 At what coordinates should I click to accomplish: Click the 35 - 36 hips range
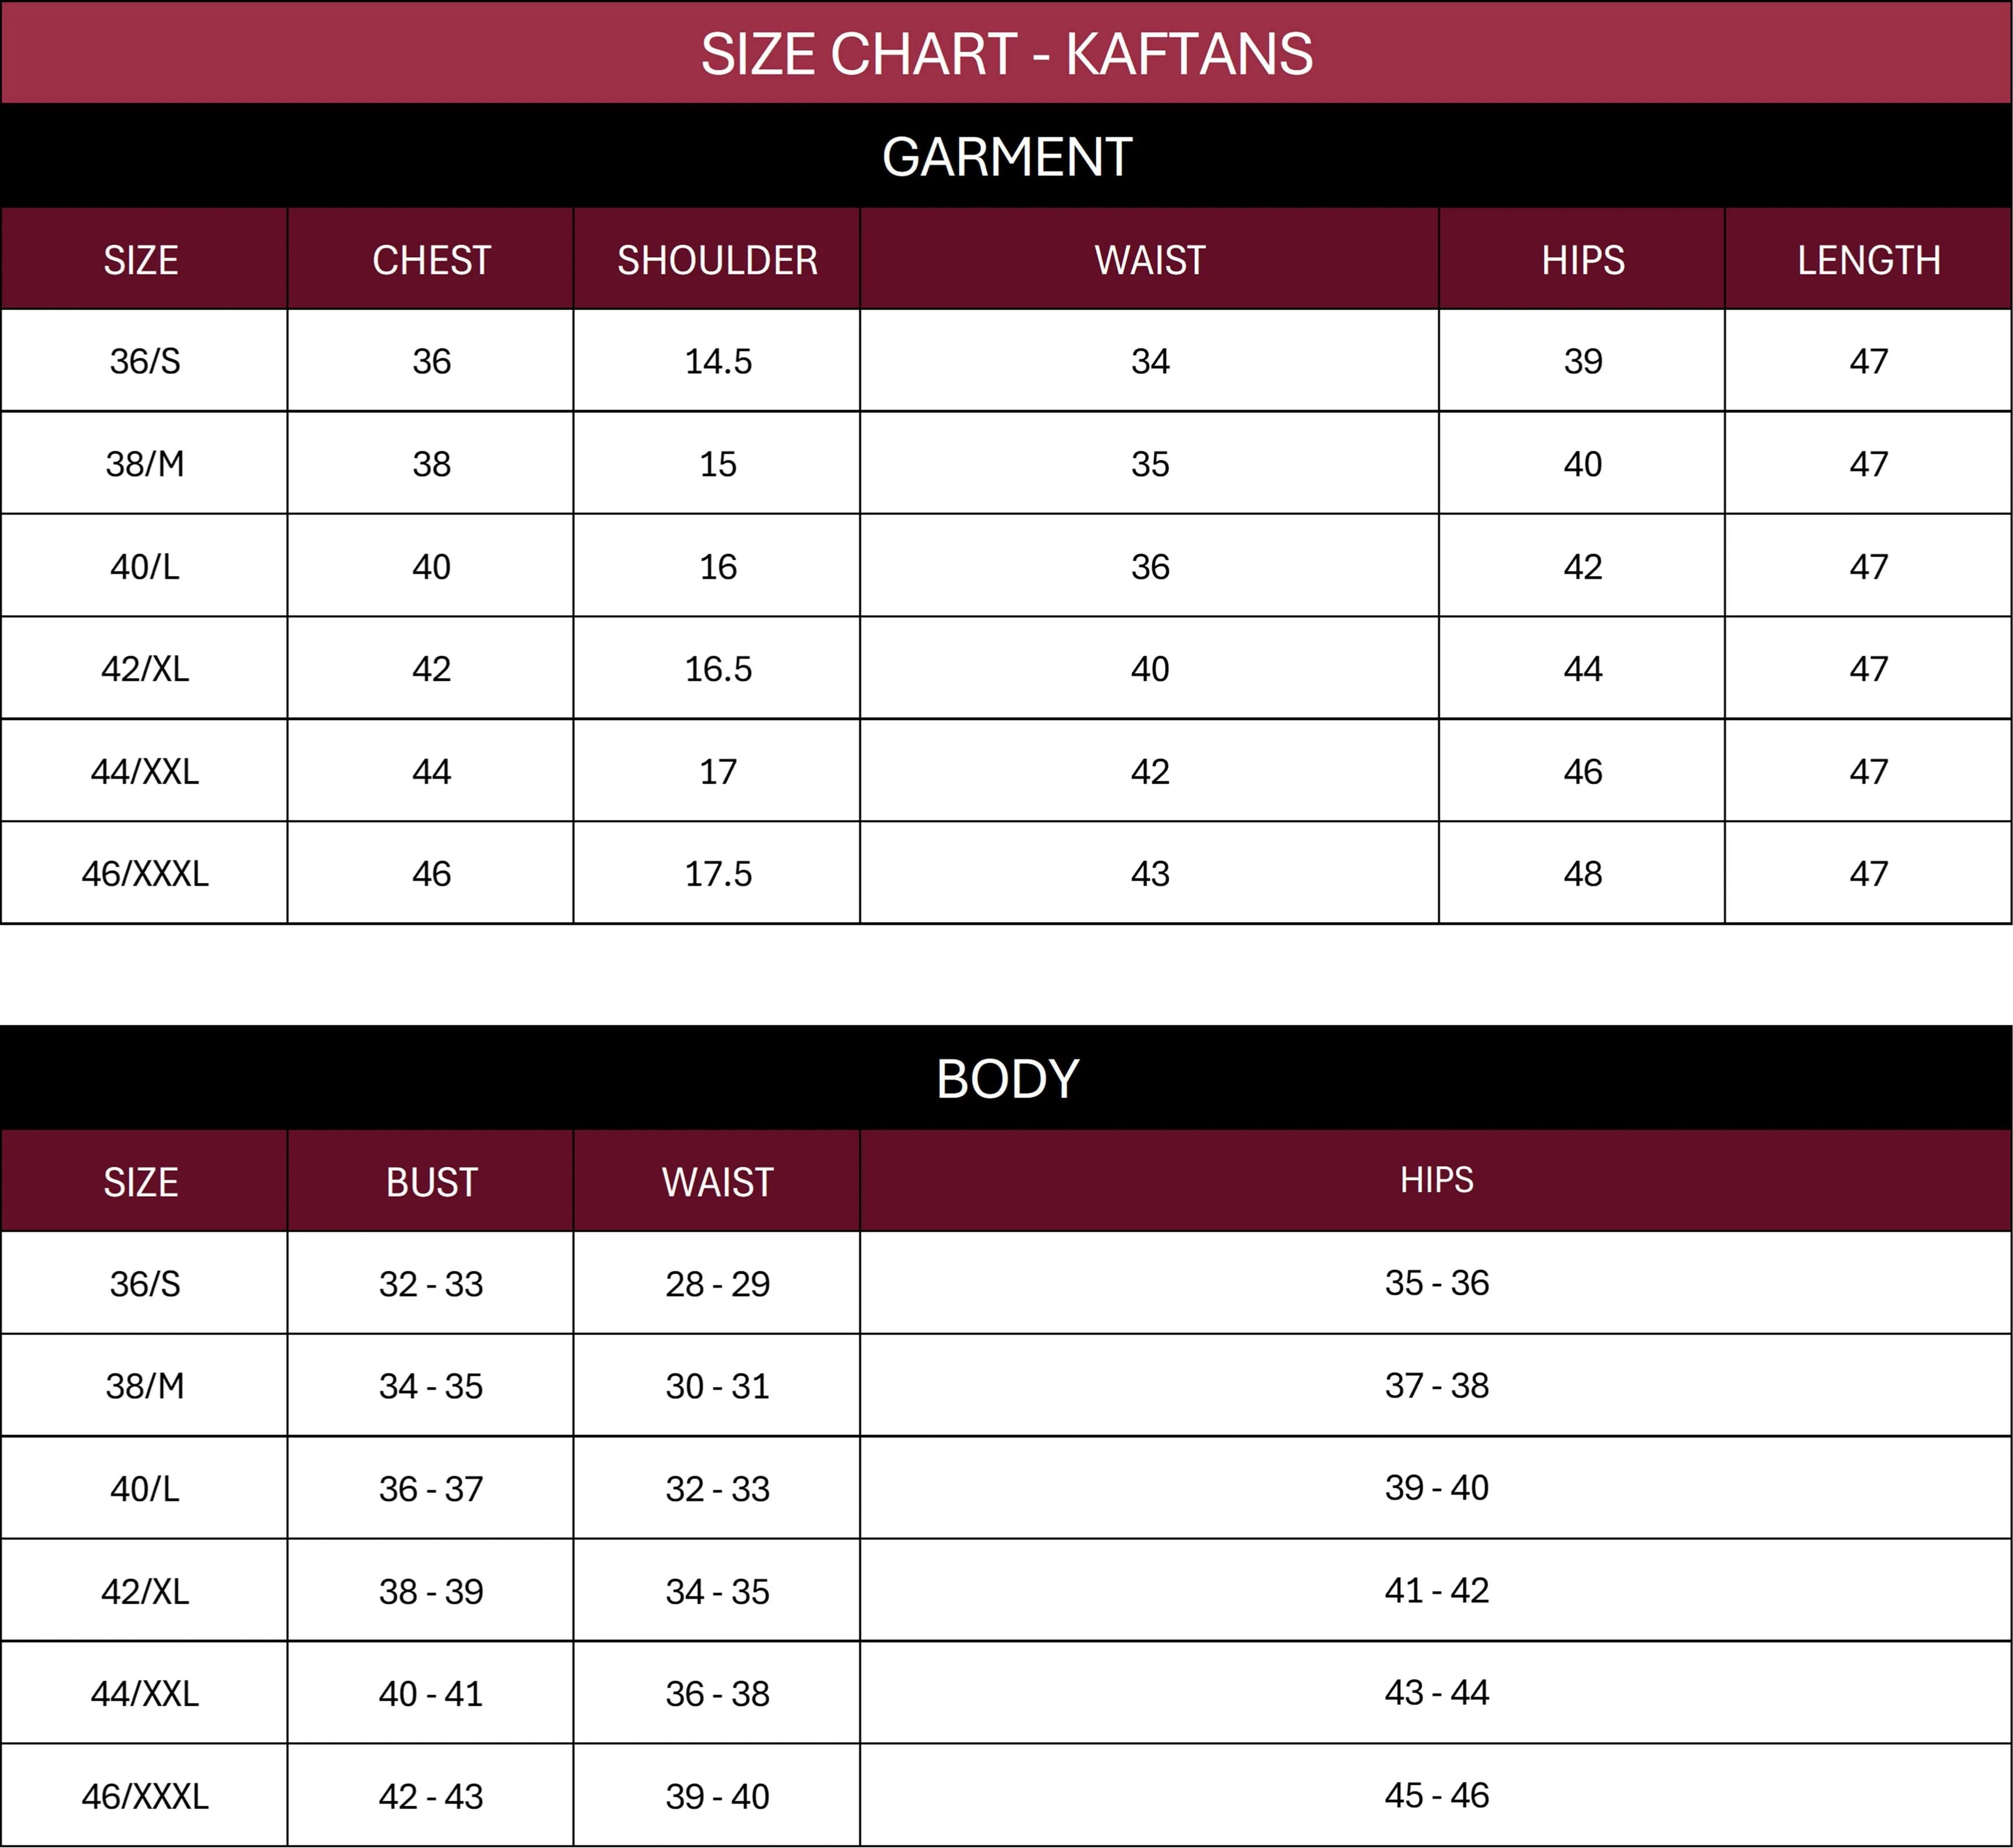point(1437,1283)
